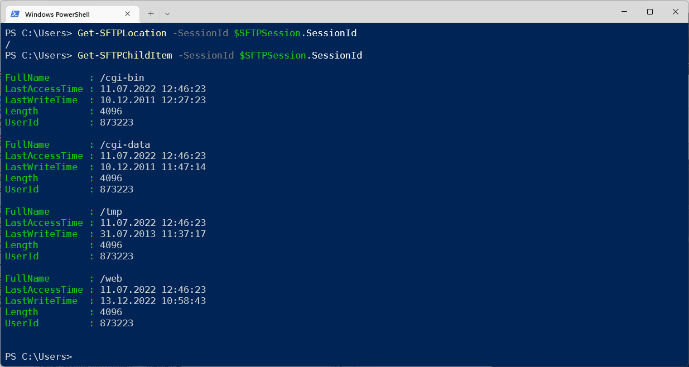This screenshot has width=689, height=367.
Task: Expand the tab options with the chevron arrow
Action: [x=166, y=13]
